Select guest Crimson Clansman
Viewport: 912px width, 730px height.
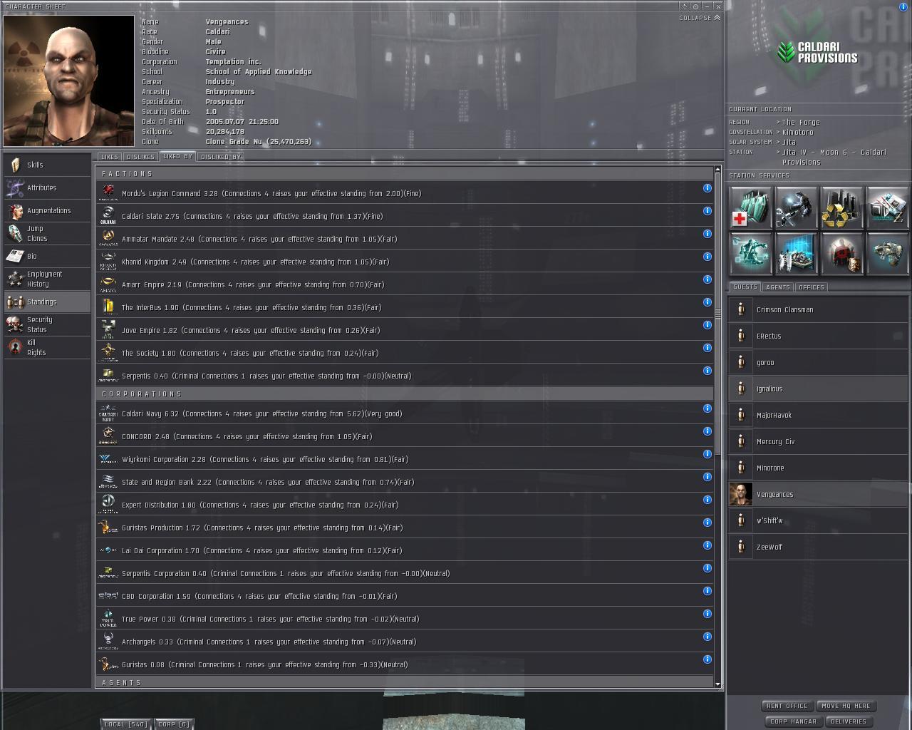[818, 309]
